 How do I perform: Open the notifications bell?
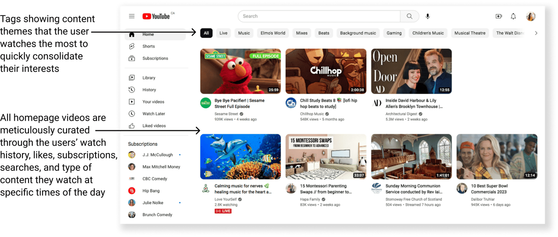pos(513,16)
